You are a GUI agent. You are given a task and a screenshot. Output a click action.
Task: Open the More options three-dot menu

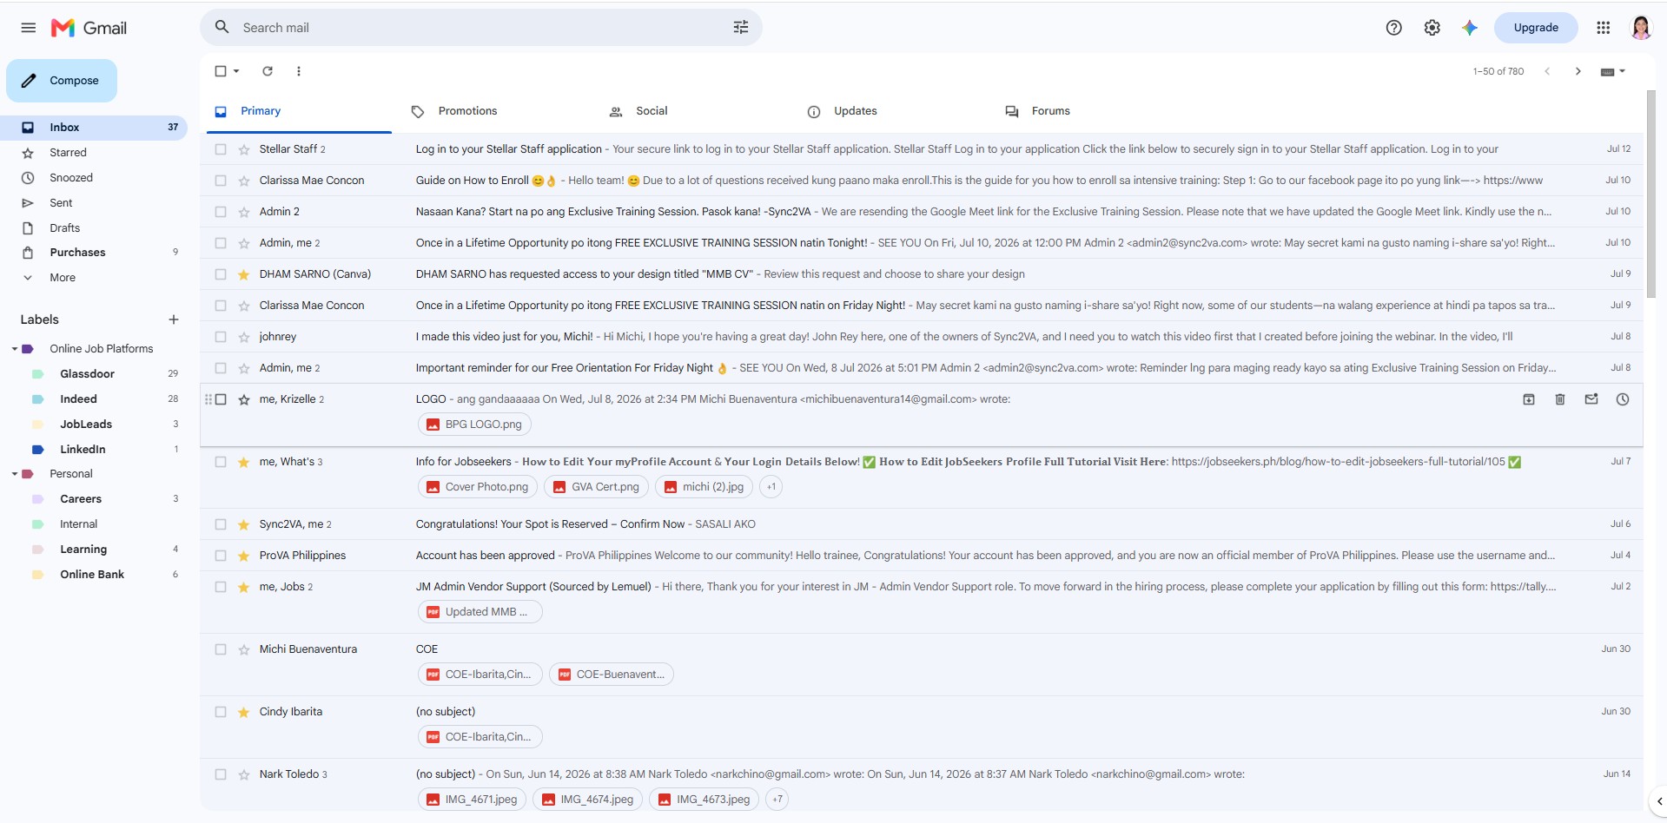299,71
